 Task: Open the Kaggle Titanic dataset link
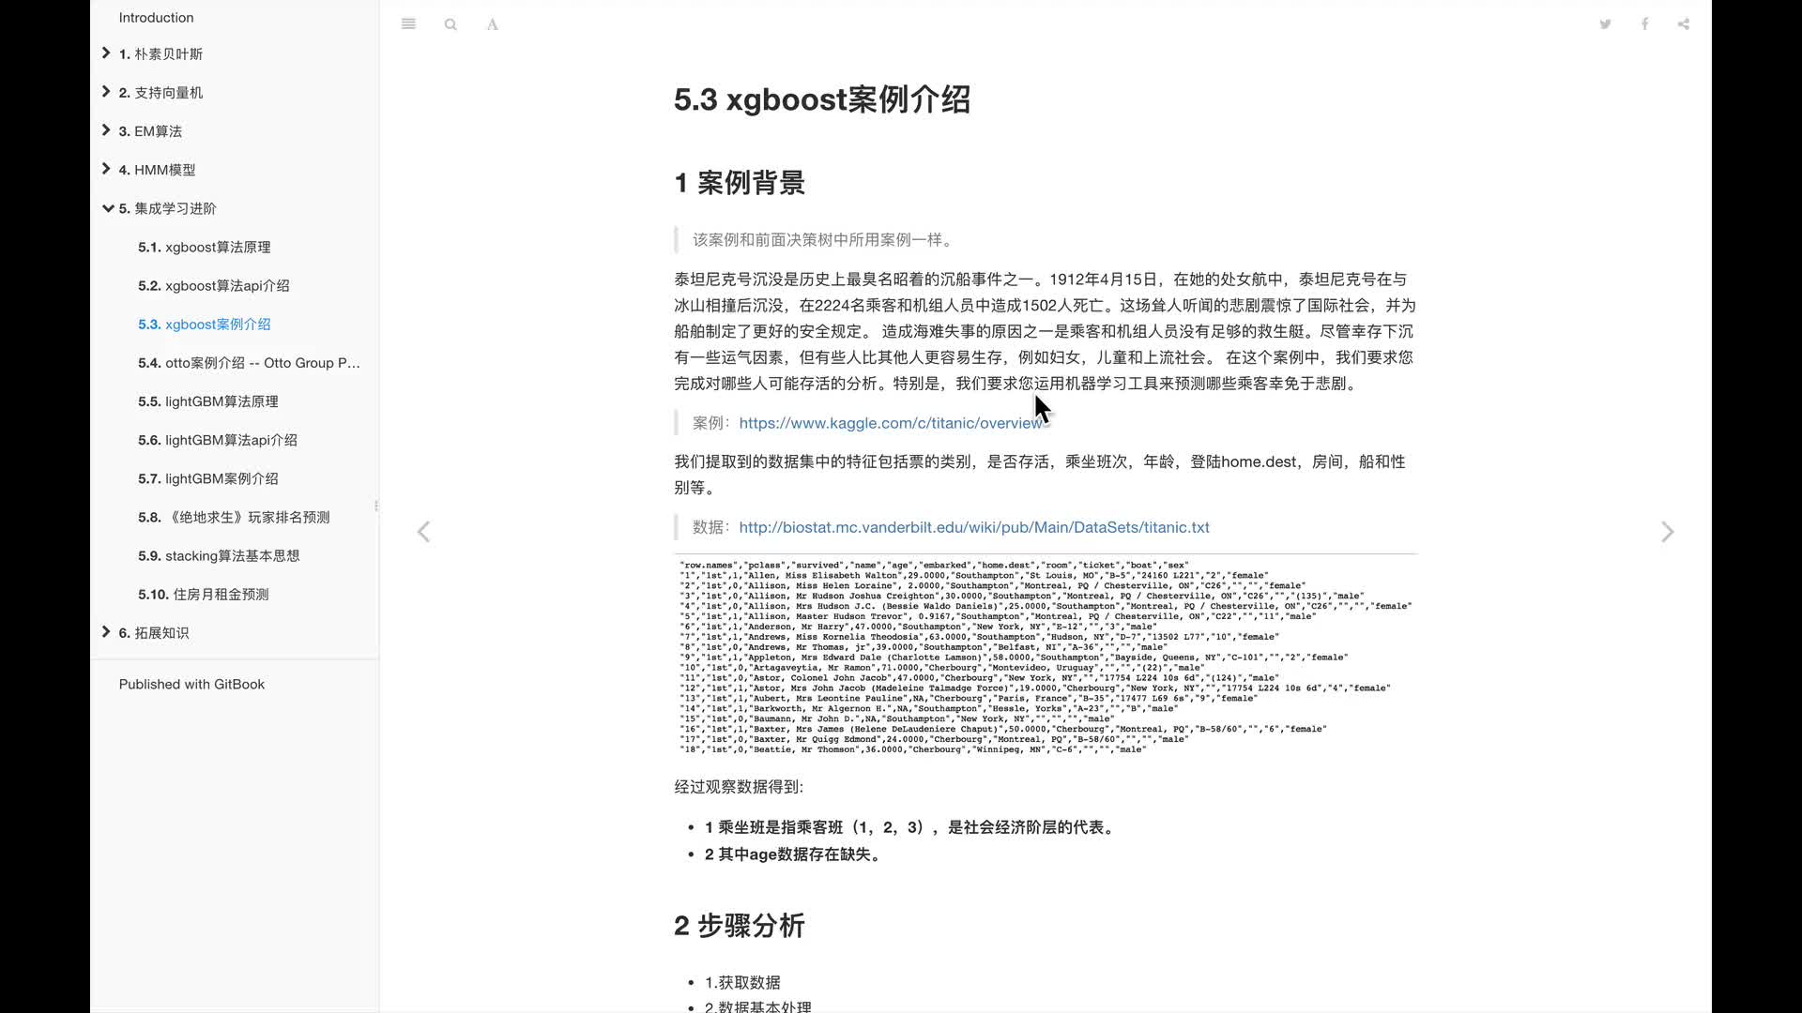pos(891,422)
